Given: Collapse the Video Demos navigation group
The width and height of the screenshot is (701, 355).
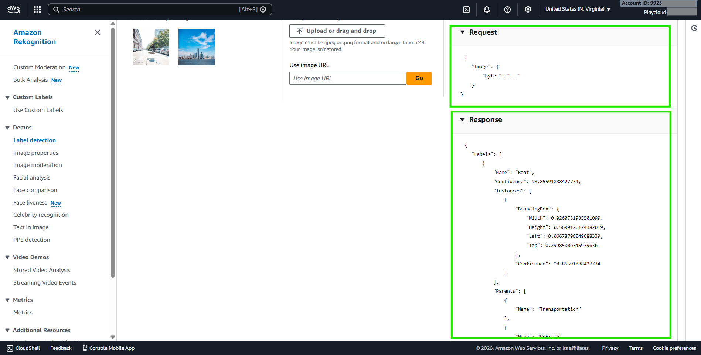Looking at the screenshot, I should (x=7, y=257).
